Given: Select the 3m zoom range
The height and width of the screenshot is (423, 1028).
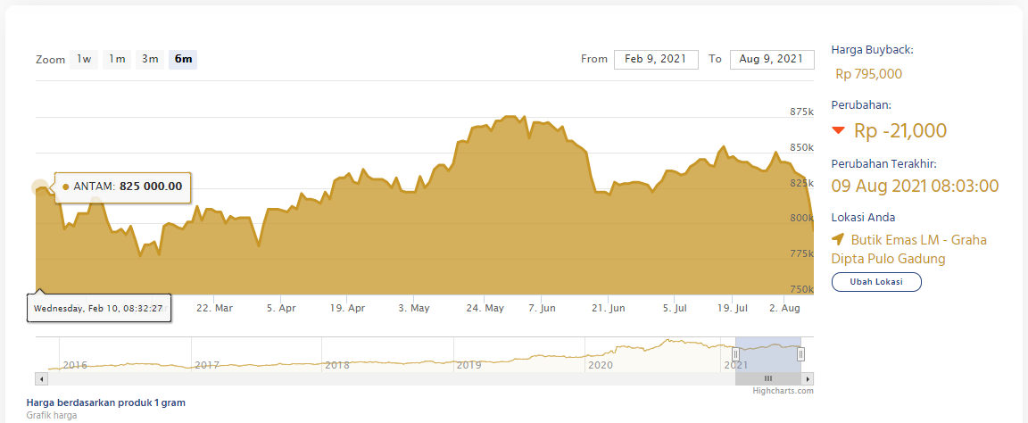Looking at the screenshot, I should click(x=150, y=60).
